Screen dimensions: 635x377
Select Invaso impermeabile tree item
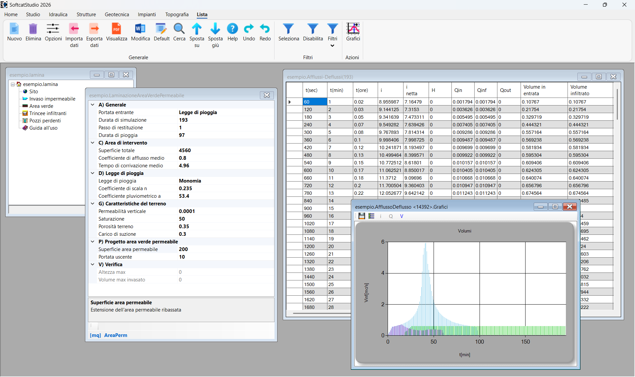[x=52, y=99]
